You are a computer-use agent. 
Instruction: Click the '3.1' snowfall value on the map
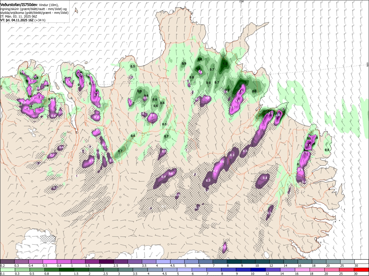(96, 94)
